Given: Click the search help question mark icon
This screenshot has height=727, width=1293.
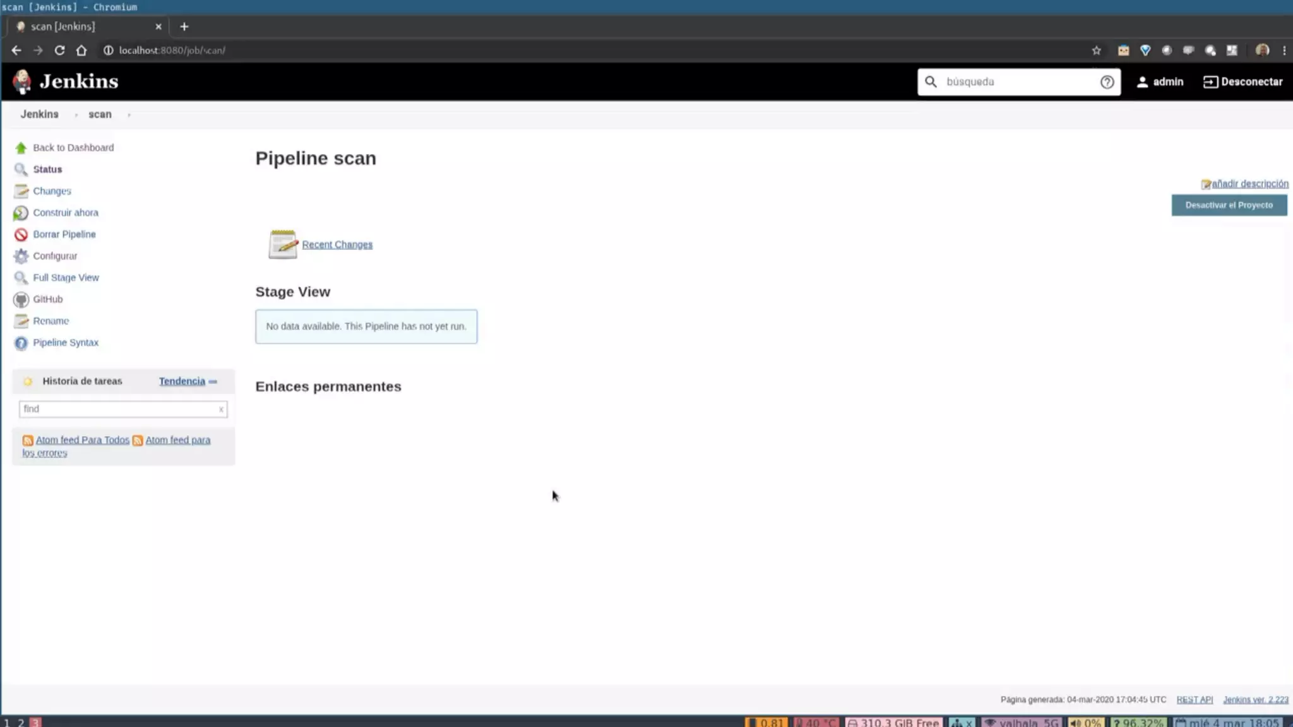Looking at the screenshot, I should [x=1107, y=82].
